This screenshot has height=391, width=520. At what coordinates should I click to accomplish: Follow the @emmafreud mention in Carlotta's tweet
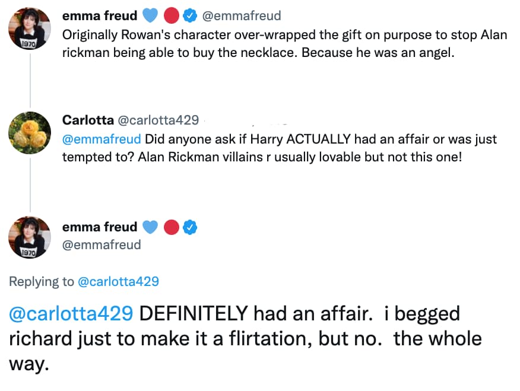102,139
